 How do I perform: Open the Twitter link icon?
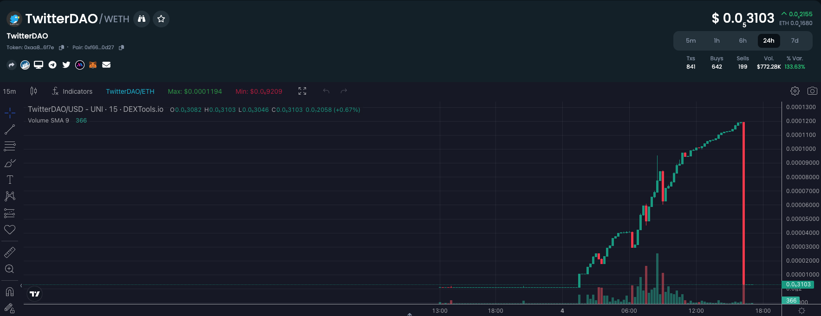[x=66, y=65]
